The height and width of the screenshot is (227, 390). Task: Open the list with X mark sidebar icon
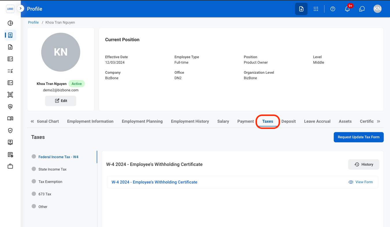10,71
